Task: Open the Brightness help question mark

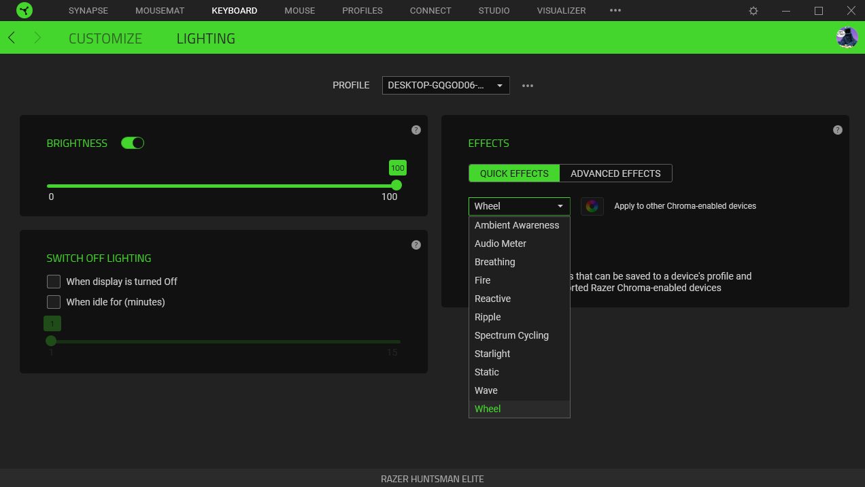Action: click(416, 130)
